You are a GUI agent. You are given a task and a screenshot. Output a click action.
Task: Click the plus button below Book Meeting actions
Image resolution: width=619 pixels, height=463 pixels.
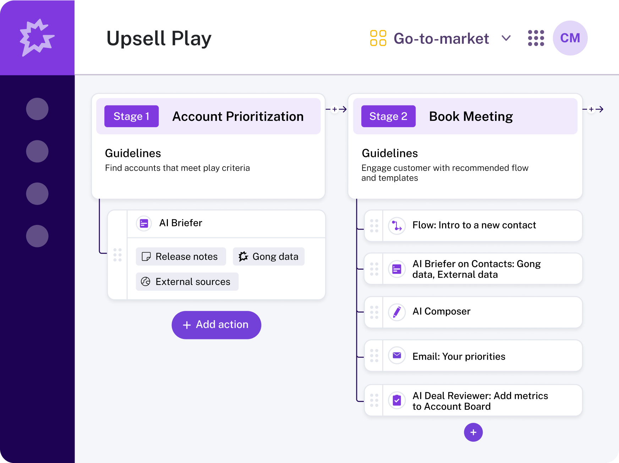coord(473,432)
